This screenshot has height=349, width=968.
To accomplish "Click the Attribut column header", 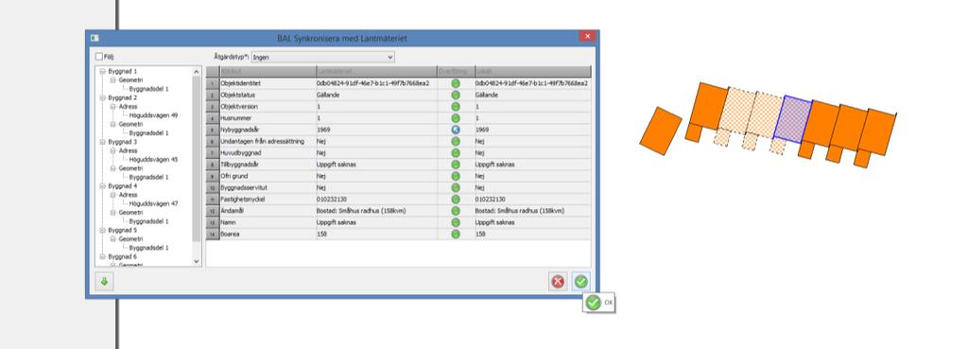I will (x=268, y=72).
